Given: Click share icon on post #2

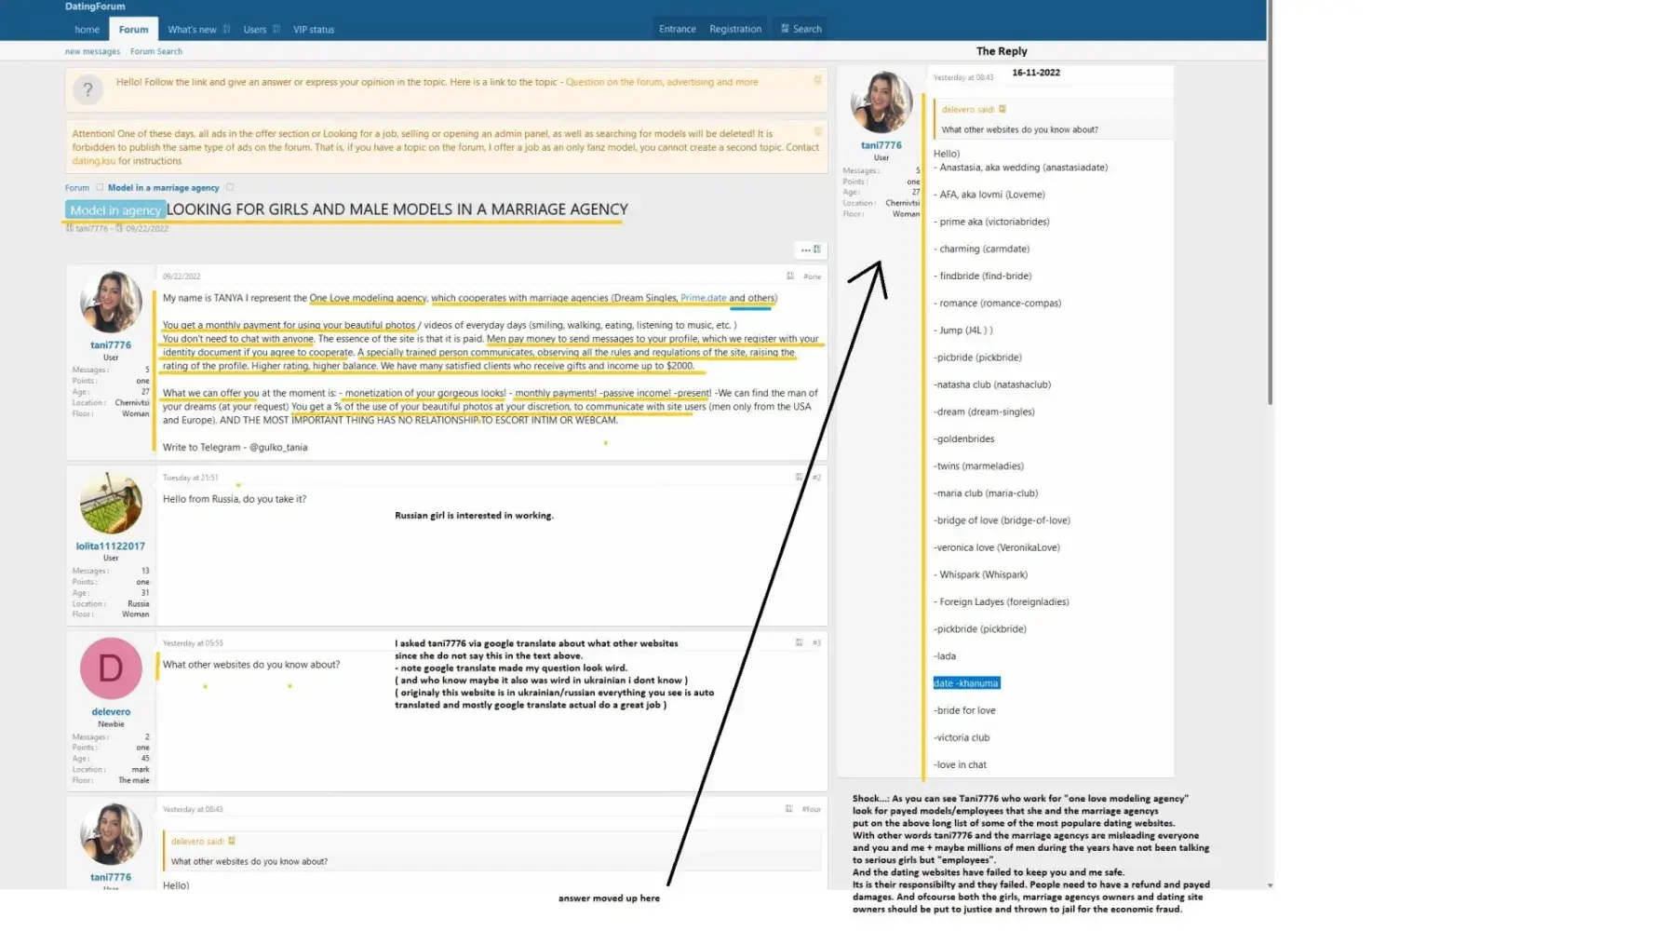Looking at the screenshot, I should pyautogui.click(x=799, y=477).
